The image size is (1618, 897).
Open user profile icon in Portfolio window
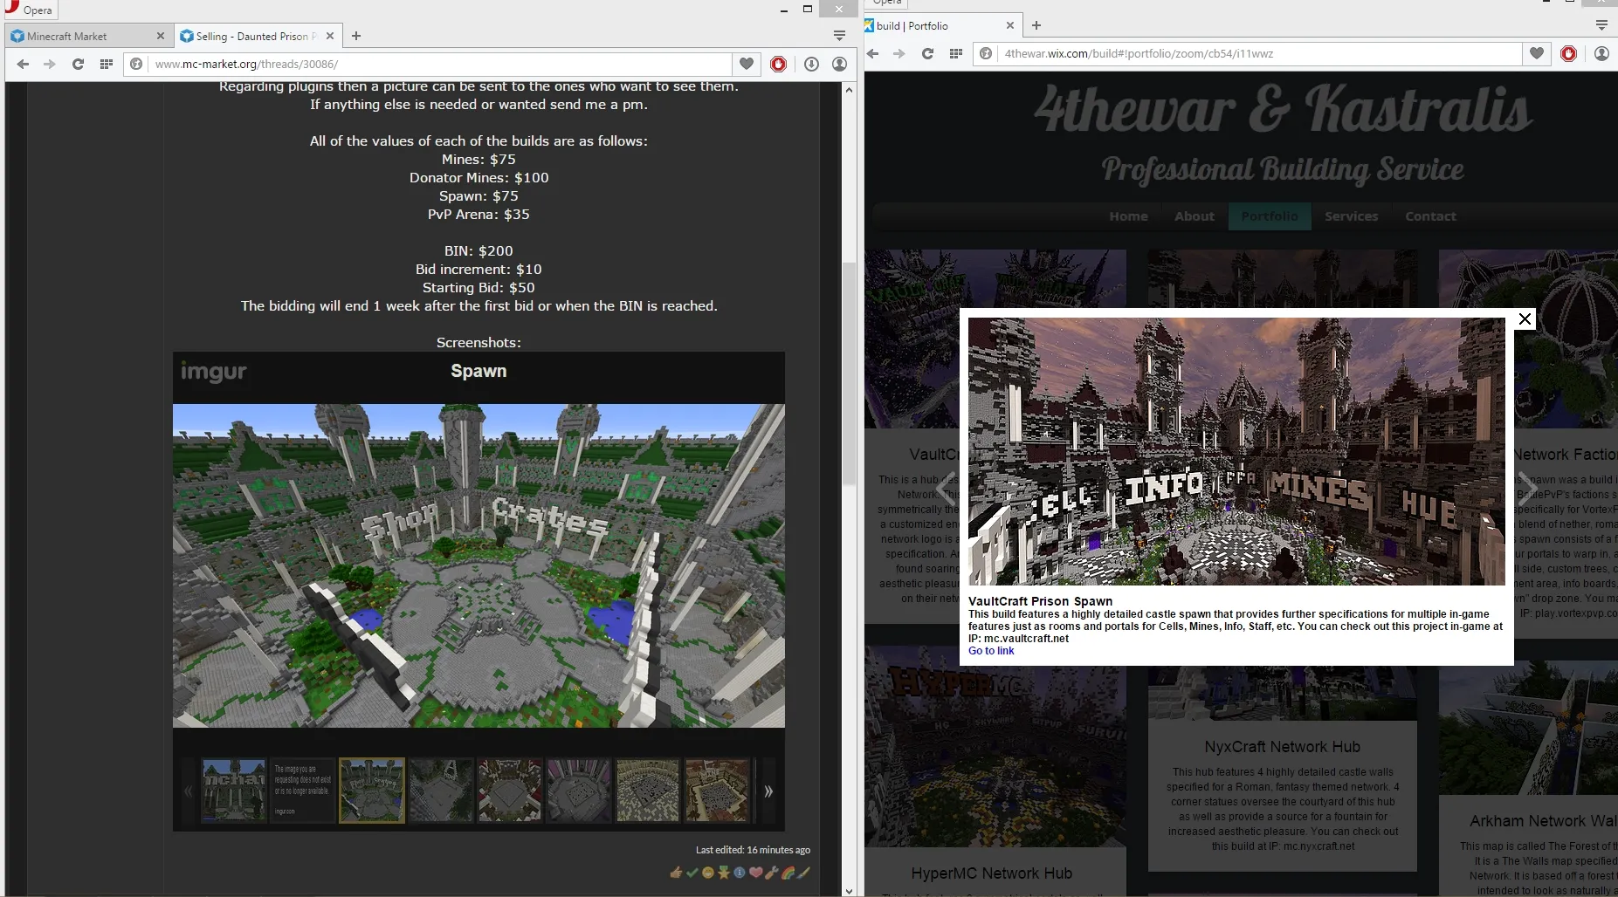coord(1601,53)
